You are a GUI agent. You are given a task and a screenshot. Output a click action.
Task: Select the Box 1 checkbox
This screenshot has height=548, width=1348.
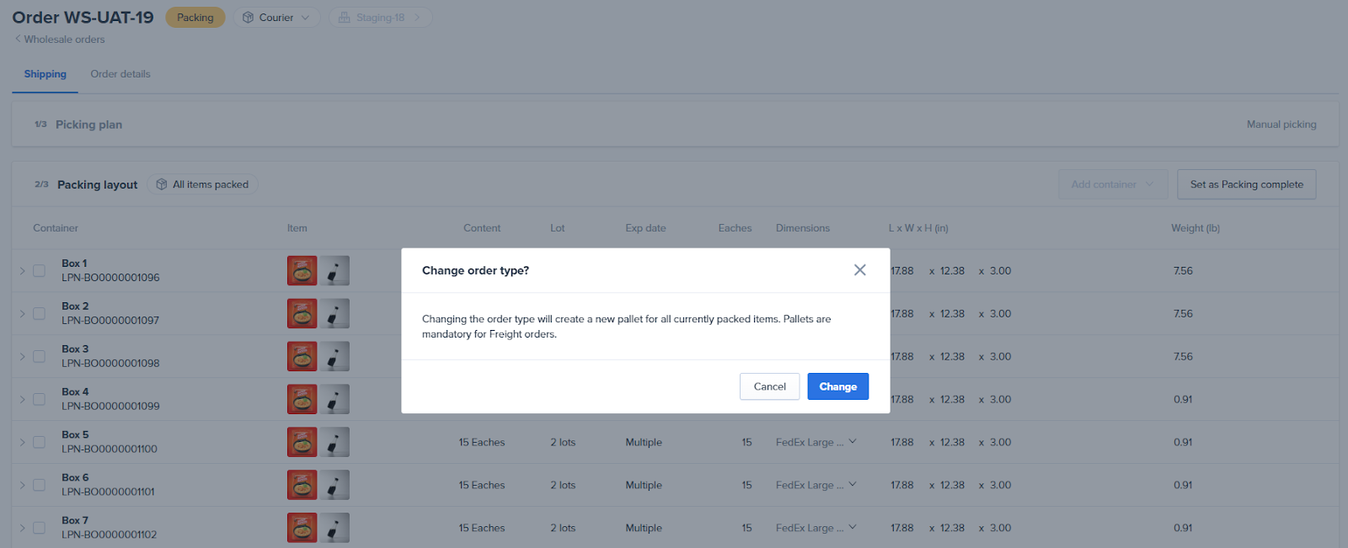[39, 271]
